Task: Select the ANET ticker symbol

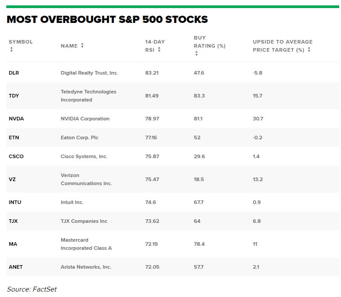Action: pyautogui.click(x=15, y=267)
